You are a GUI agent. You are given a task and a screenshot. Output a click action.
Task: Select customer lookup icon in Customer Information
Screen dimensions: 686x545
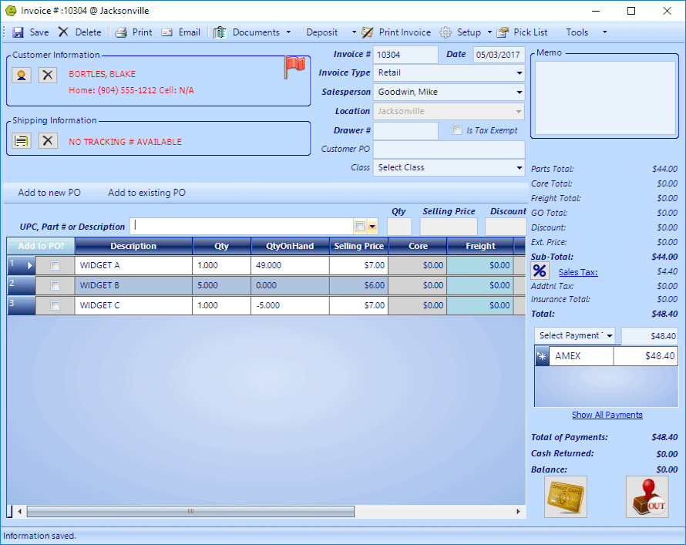tap(22, 75)
